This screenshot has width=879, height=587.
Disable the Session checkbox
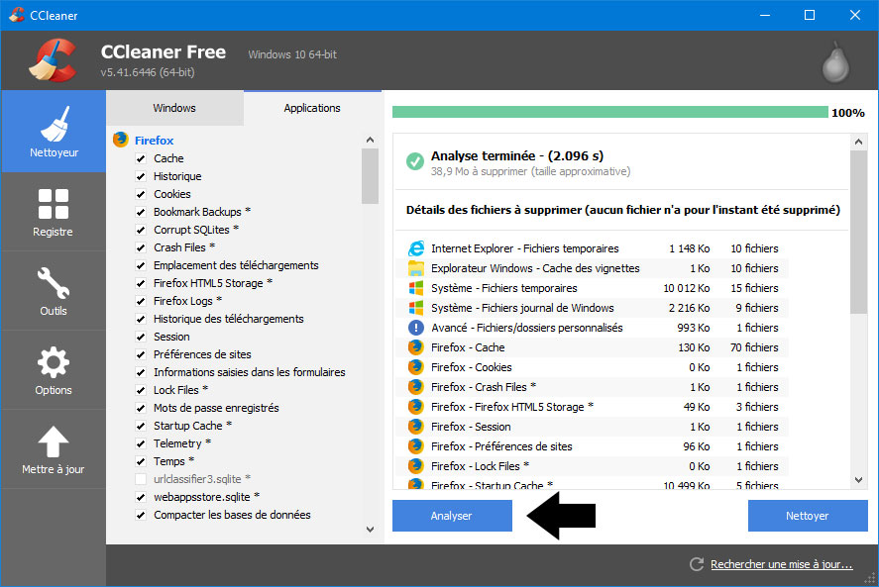(x=141, y=337)
